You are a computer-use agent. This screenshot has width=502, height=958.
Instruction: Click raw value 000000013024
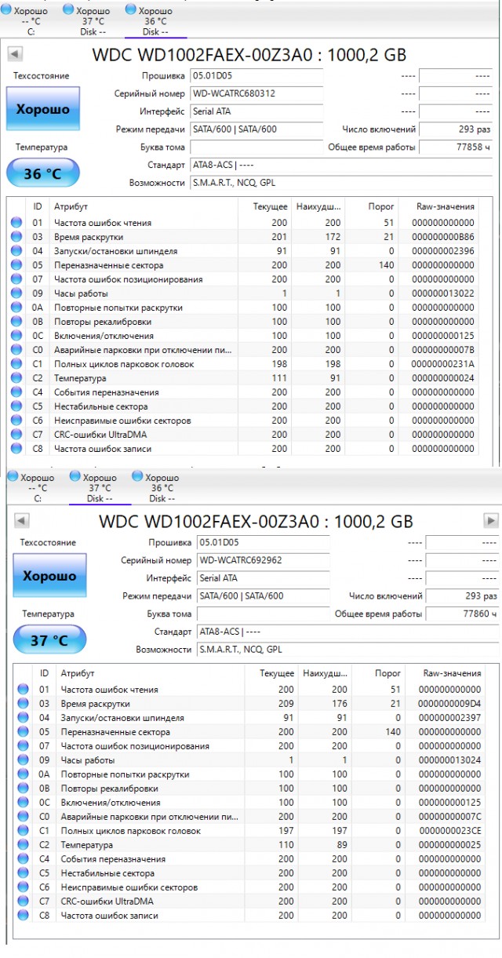tap(450, 760)
